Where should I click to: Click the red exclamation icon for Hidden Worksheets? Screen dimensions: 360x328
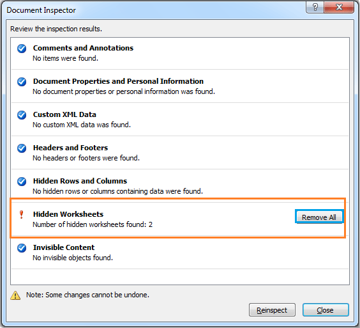[x=21, y=215]
